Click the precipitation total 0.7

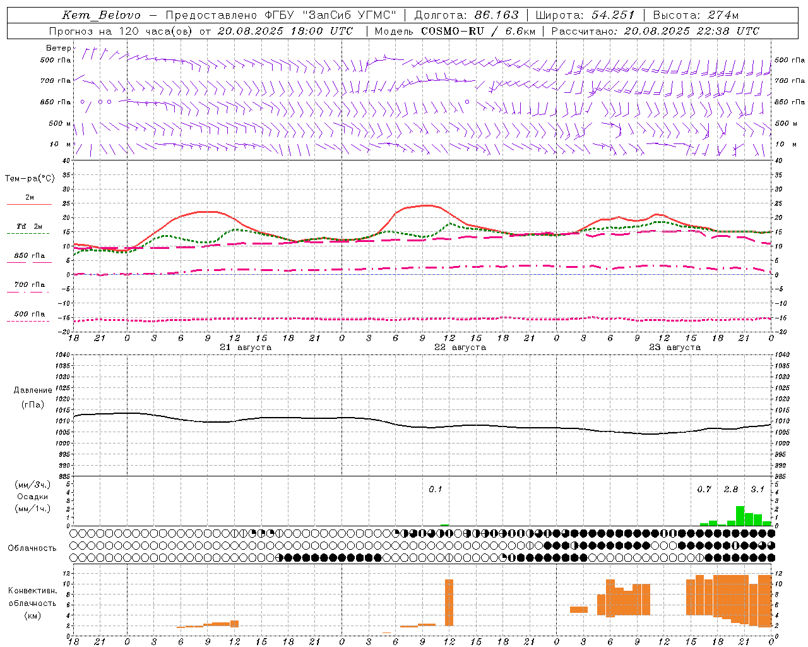click(704, 490)
